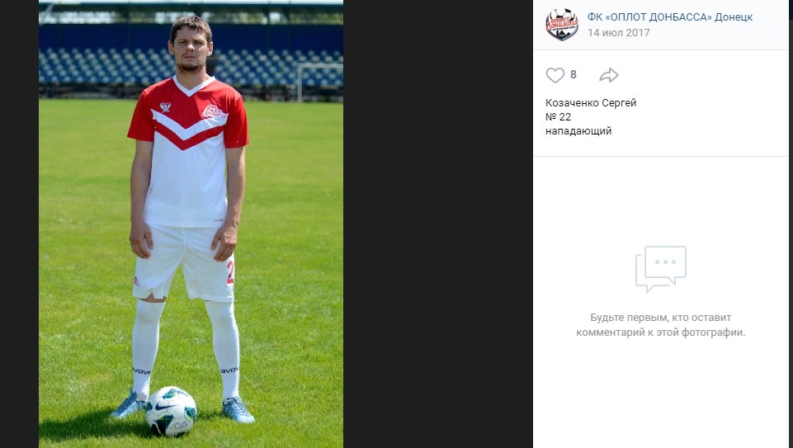Click the empty comments speech bubble icon
Image resolution: width=793 pixels, height=448 pixels.
click(660, 269)
